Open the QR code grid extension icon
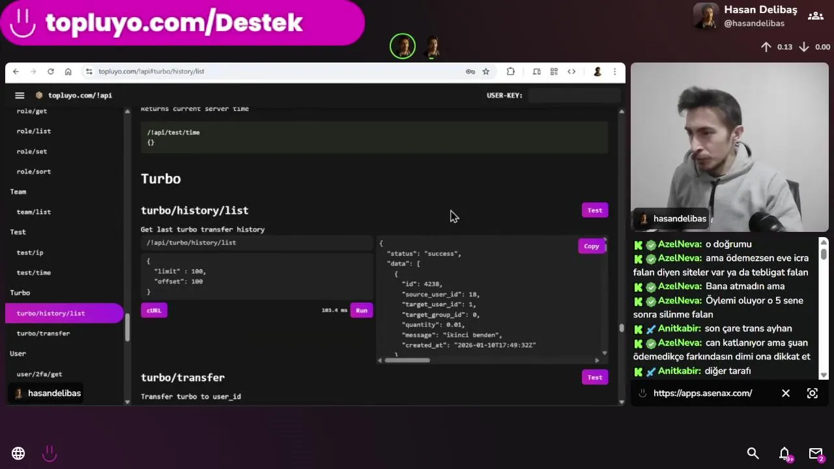Viewport: 834px width, 469px height. click(x=554, y=72)
